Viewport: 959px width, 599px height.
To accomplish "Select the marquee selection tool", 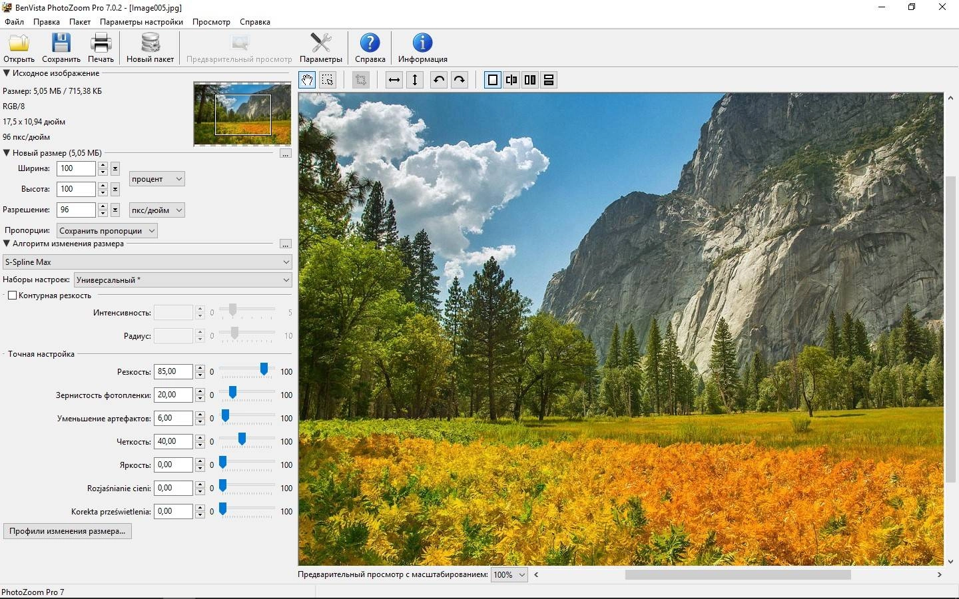I will [x=327, y=80].
